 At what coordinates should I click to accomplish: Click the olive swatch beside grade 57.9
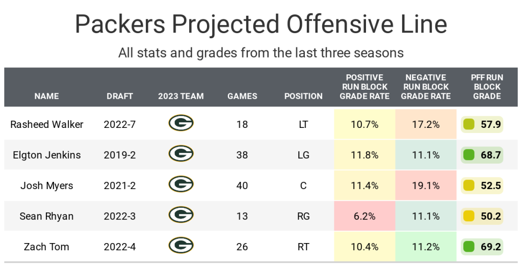click(x=469, y=124)
